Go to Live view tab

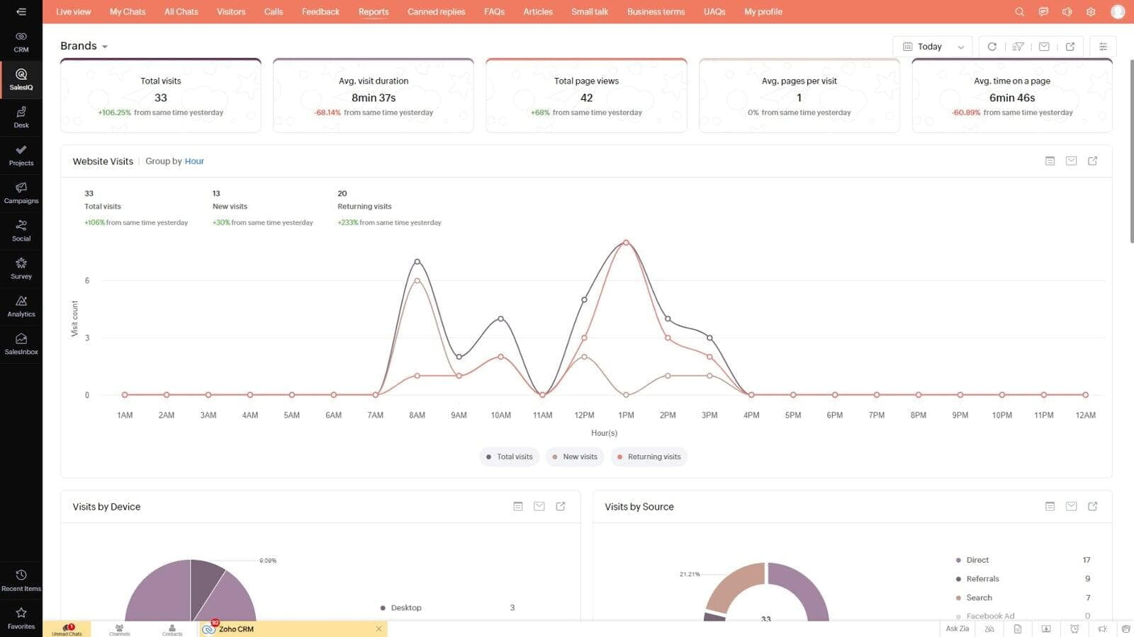click(x=73, y=12)
